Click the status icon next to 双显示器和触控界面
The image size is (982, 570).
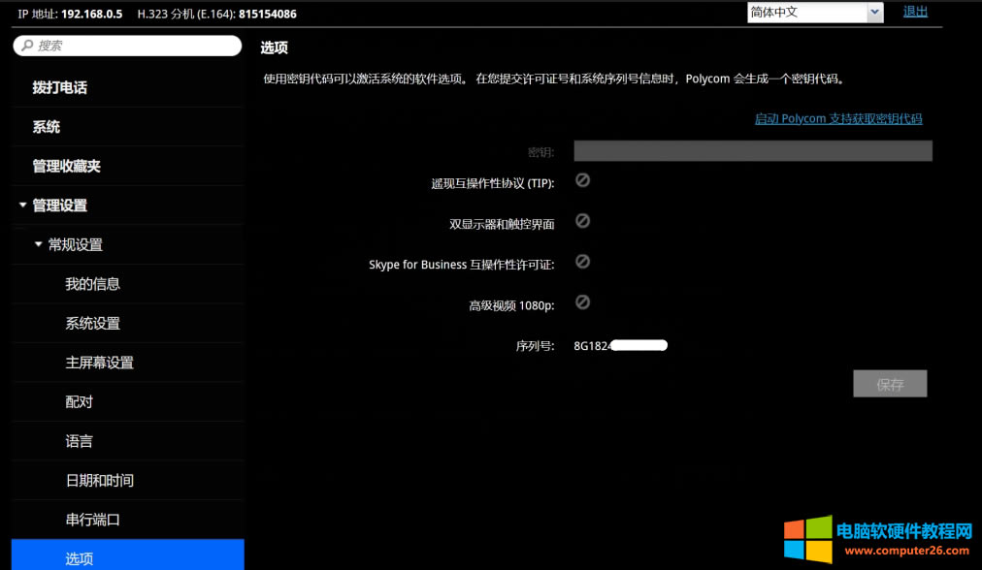coord(582,221)
